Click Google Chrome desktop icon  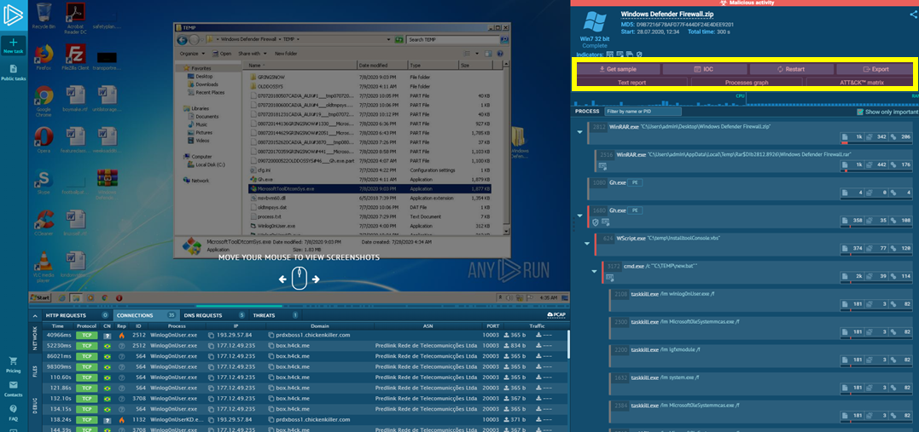point(44,101)
